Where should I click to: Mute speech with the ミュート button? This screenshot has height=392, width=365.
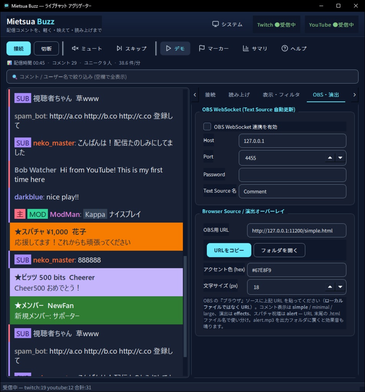pos(87,48)
